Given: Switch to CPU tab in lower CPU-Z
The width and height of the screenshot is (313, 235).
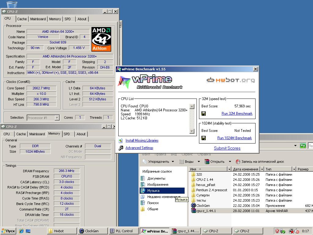Looking at the screenshot, I should point(7,134).
